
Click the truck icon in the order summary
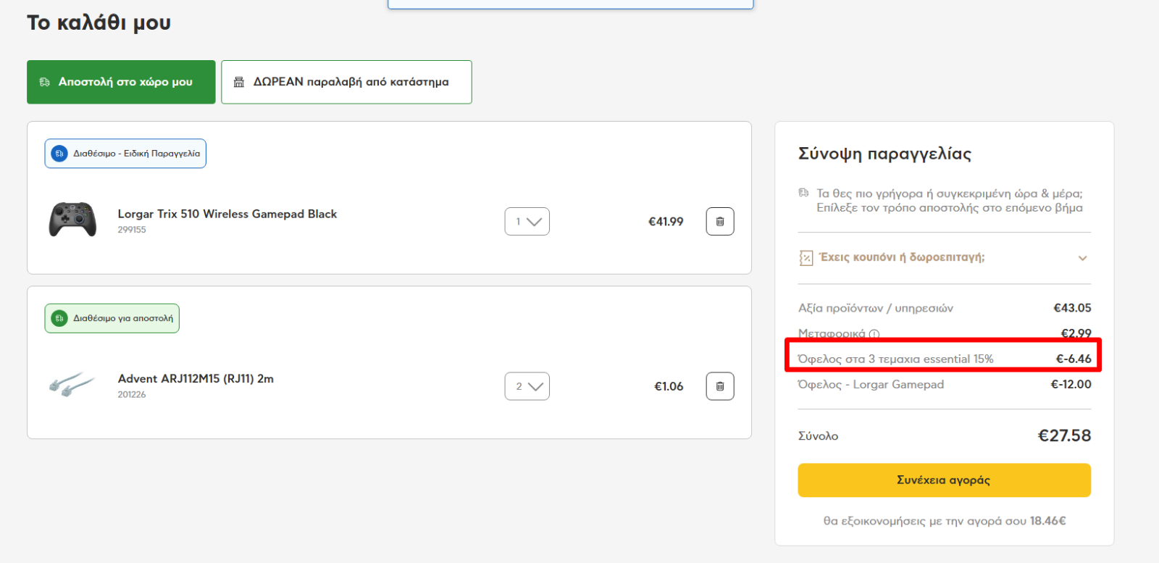pos(803,193)
